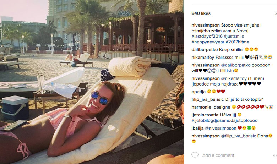Open hashtag #ljetobilogdjesamodajetoploooo
Image resolution: width=277 pixels, height=164 pixels.
(224, 121)
